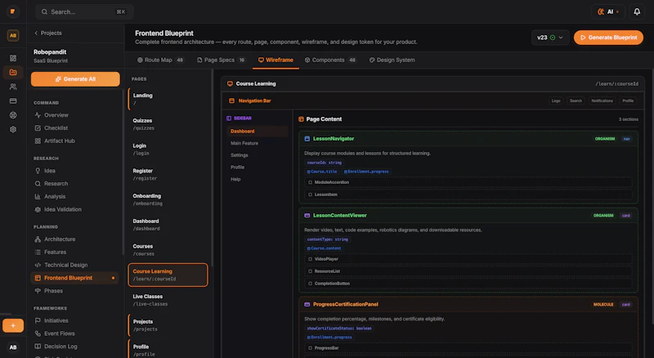Click the CompletionButton child row
This screenshot has height=358, width=654.
(468, 284)
